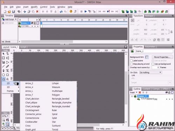
Task: Save the movie with the floppy disk icon
Action: 13,12
